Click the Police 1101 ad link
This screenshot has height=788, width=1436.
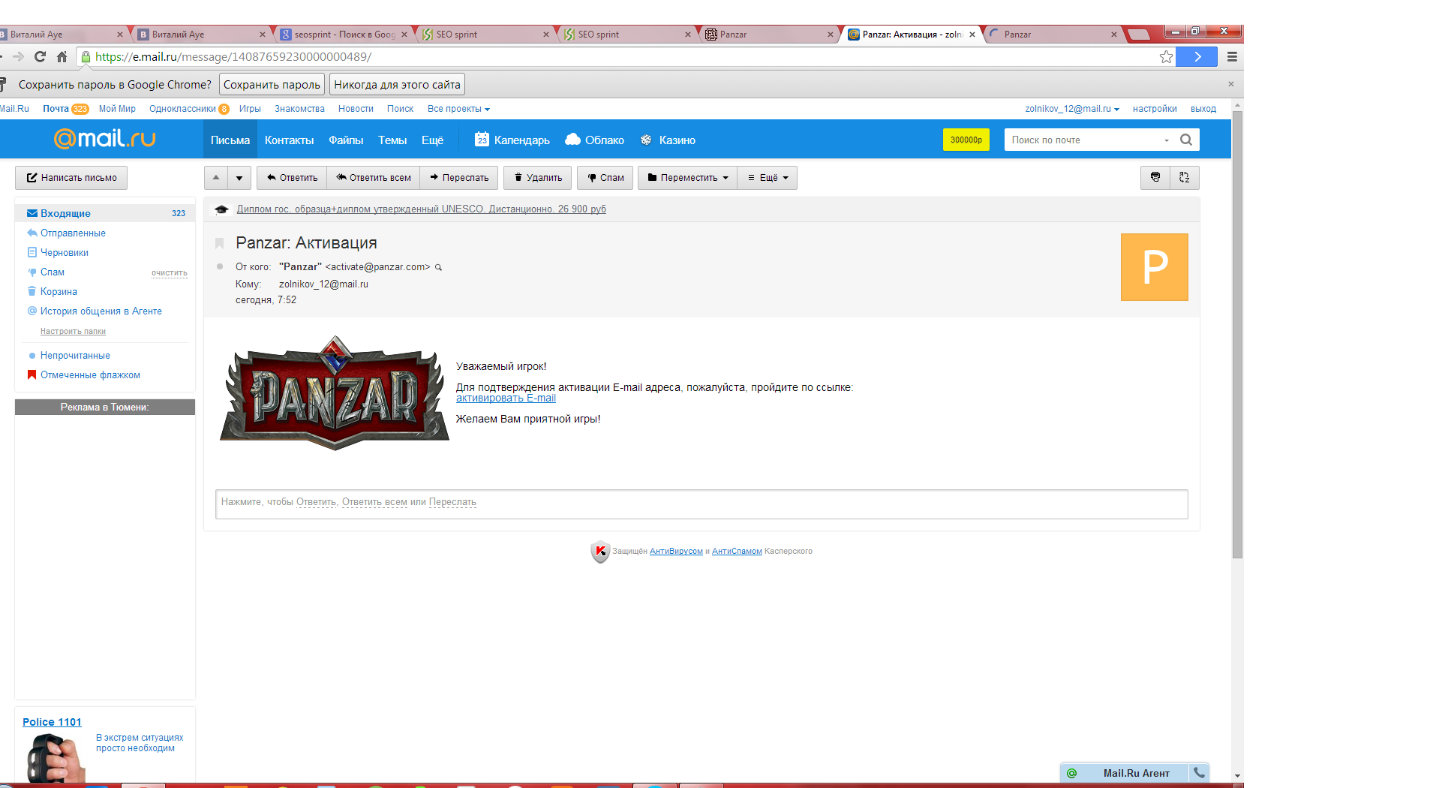[52, 722]
